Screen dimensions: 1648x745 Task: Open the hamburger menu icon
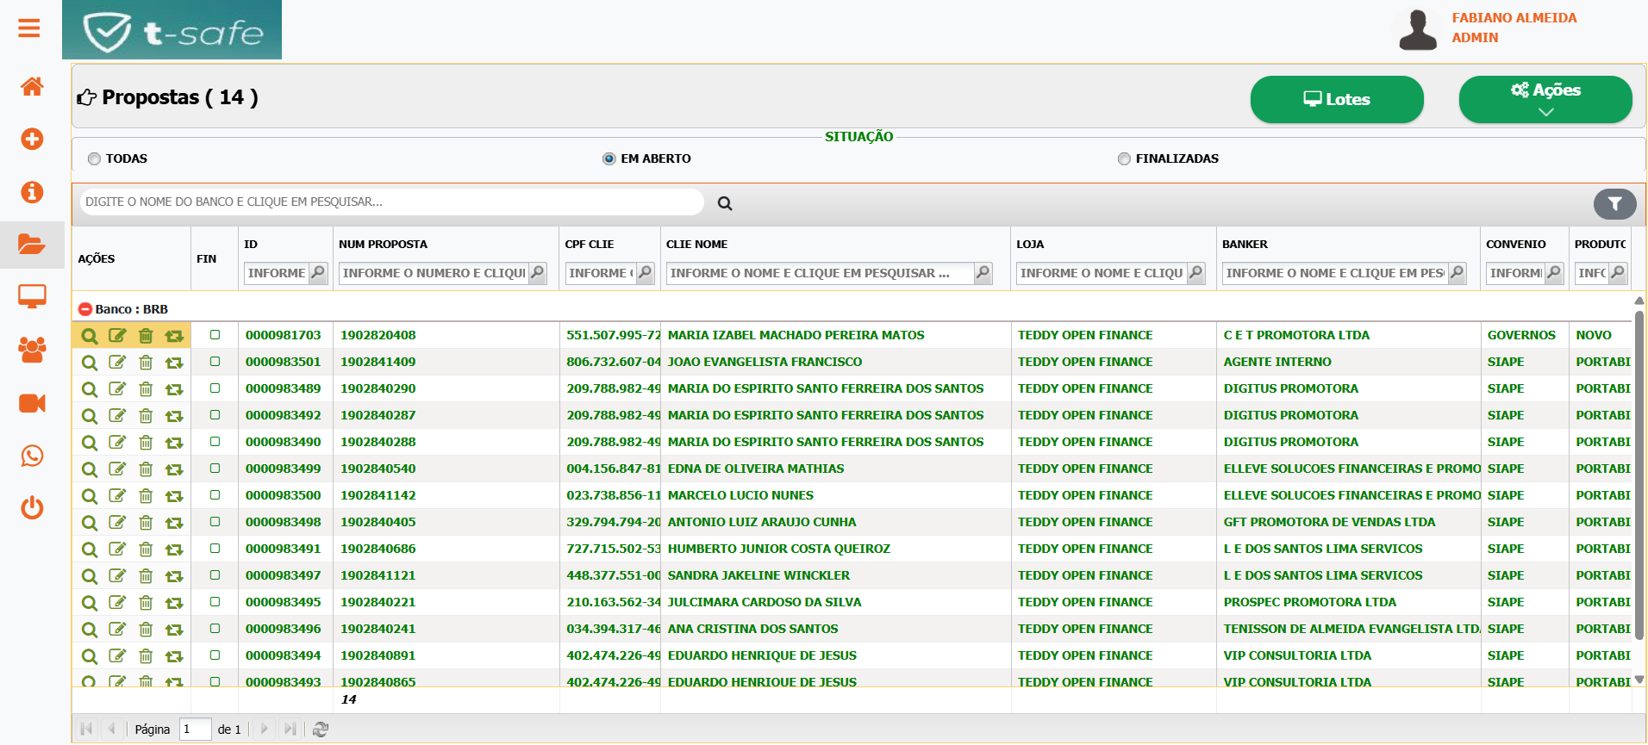tap(29, 28)
